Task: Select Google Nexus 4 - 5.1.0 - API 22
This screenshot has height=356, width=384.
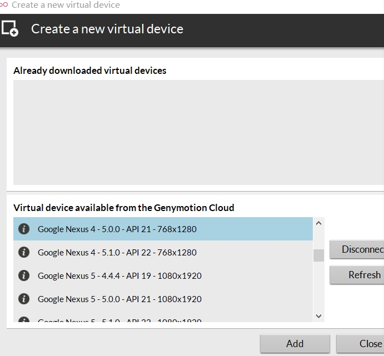Action: point(117,252)
